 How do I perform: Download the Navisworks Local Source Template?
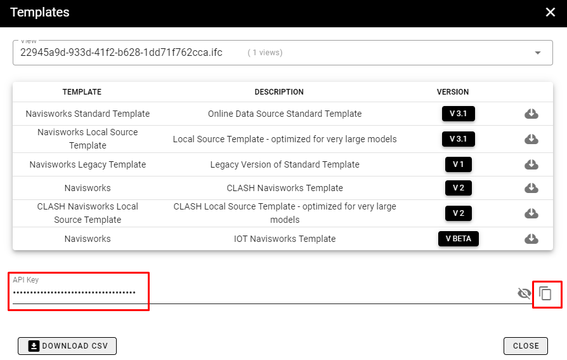(x=531, y=139)
